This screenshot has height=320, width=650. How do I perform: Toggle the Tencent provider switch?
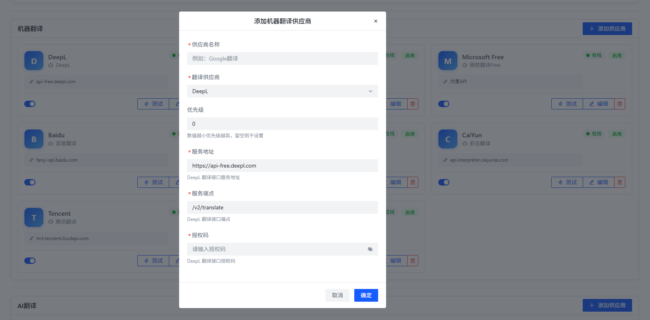(30, 261)
